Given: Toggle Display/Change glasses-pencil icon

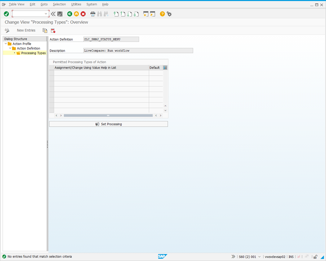Looking at the screenshot, I should click(x=7, y=30).
